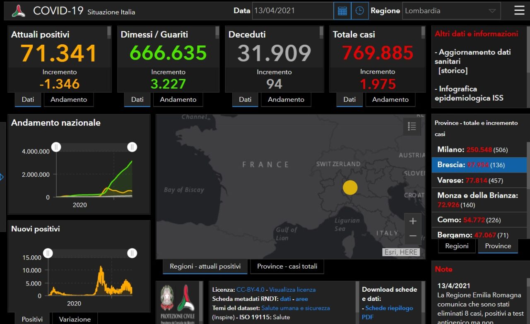Click the yellow Lombardia map marker
530x324 pixels.
[x=350, y=187]
